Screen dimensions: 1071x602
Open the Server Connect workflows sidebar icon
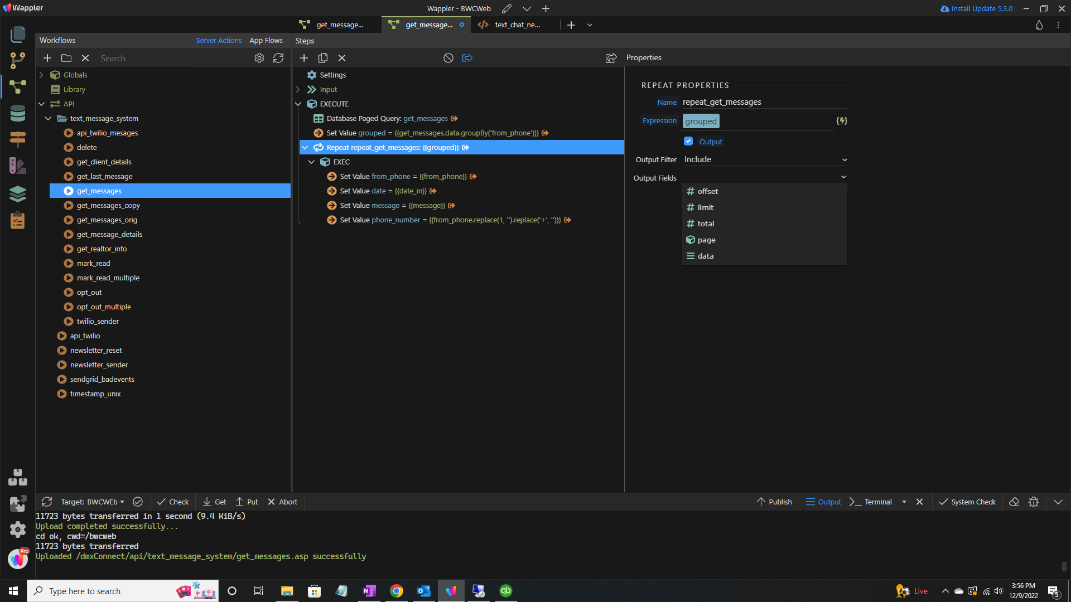18,87
